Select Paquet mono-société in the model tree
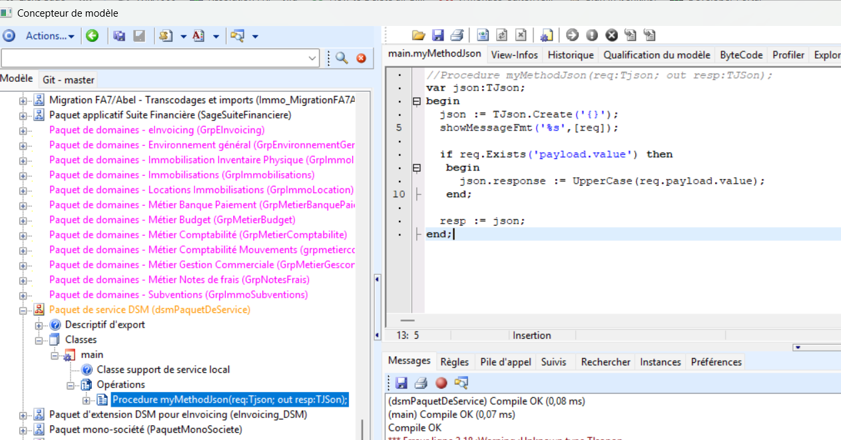The height and width of the screenshot is (440, 841). click(x=145, y=429)
